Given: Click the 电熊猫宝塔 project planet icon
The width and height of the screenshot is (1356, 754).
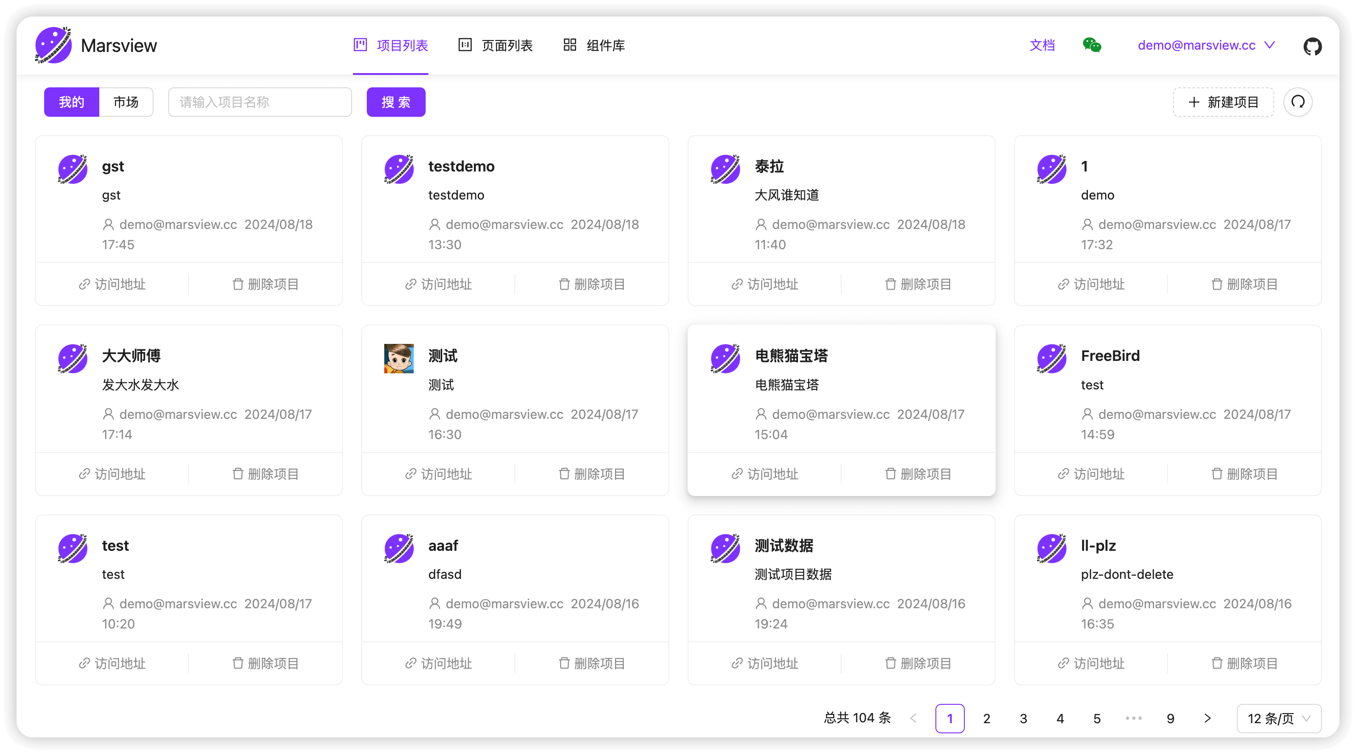Looking at the screenshot, I should (725, 359).
